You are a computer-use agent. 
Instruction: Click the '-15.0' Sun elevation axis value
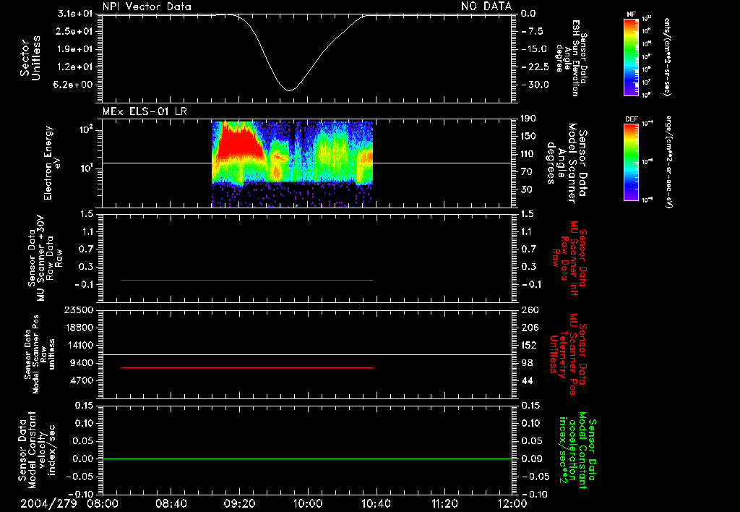[x=534, y=49]
